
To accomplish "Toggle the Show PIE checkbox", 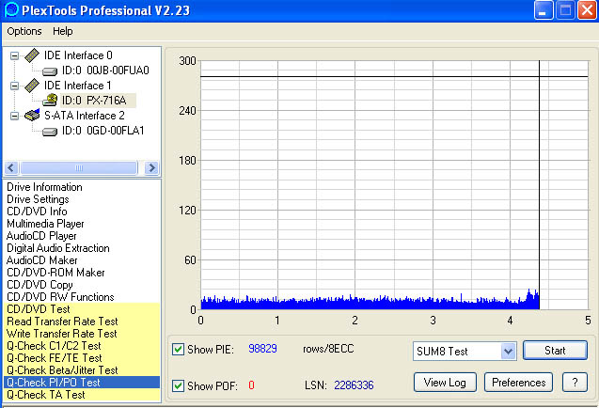I will [178, 349].
